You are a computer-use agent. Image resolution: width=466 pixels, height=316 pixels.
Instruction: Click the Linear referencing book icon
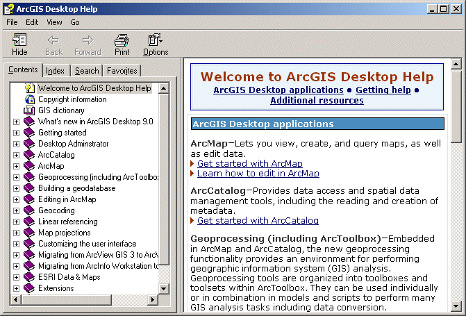[x=29, y=222]
